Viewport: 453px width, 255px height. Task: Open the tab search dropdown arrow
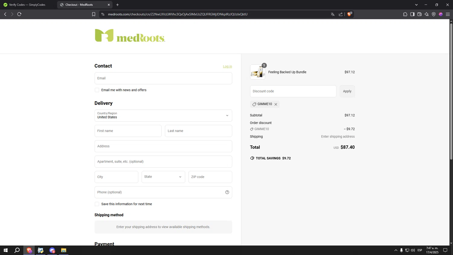click(416, 5)
